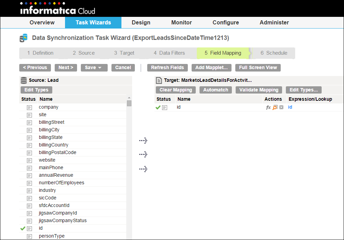
Task: Cancel the task wizard
Action: pos(123,68)
